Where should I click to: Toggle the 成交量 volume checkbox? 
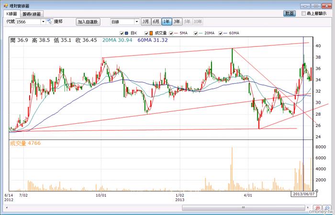point(146,33)
